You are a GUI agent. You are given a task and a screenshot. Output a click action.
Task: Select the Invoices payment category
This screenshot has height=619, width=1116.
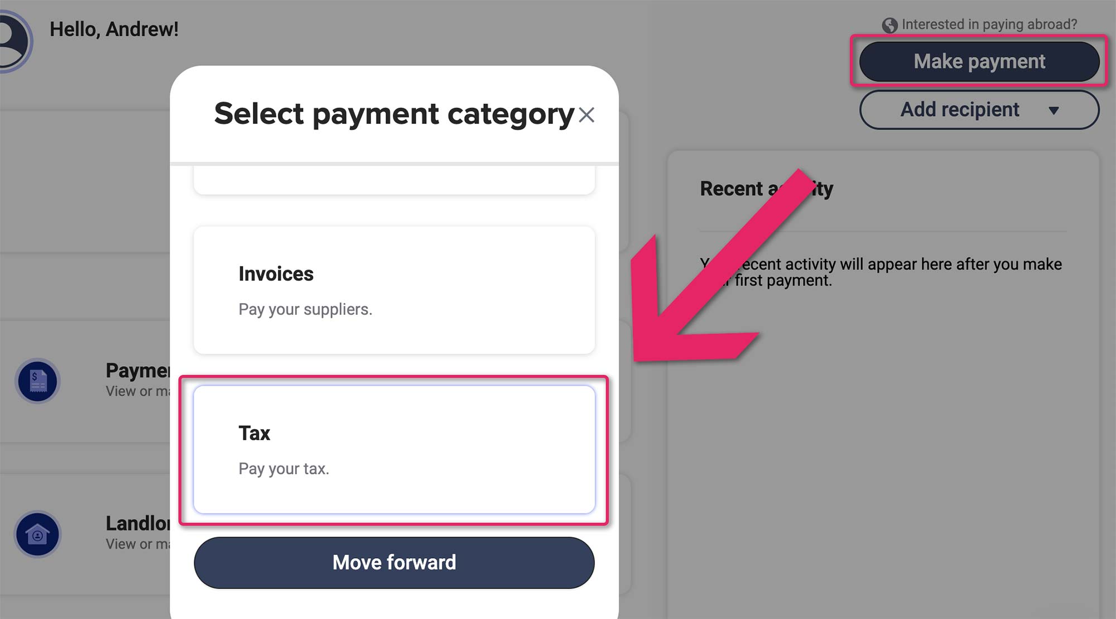click(x=394, y=290)
